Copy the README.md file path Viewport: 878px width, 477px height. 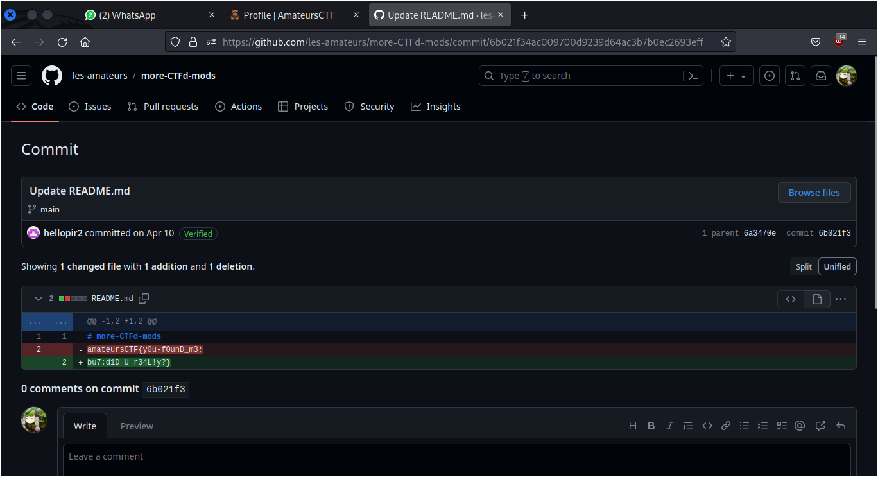pyautogui.click(x=144, y=299)
